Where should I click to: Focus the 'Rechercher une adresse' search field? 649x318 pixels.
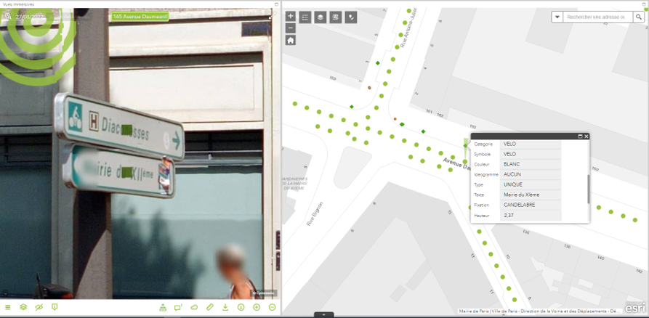(x=597, y=17)
